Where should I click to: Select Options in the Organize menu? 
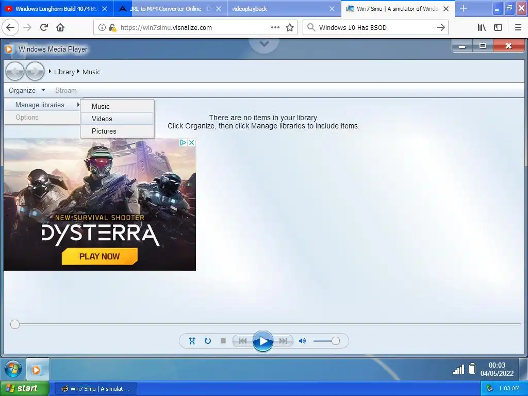click(x=42, y=117)
